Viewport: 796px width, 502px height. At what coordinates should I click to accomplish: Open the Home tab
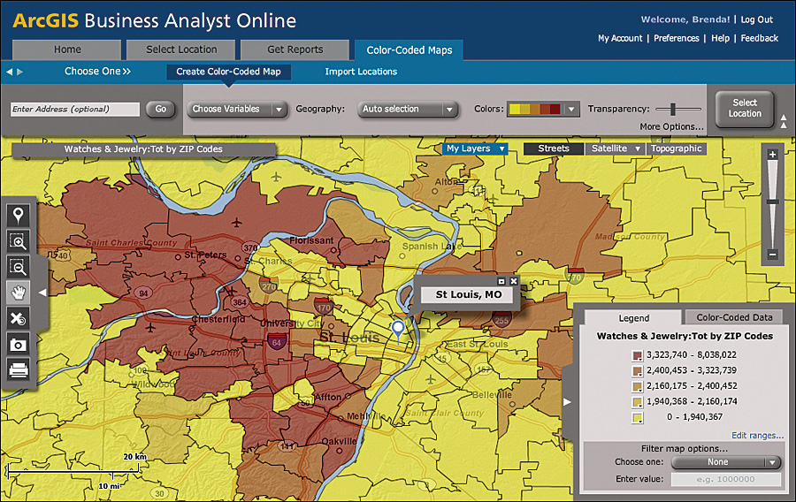click(x=67, y=49)
